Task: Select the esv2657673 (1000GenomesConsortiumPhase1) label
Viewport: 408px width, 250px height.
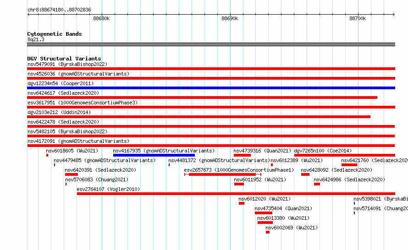Action: [x=239, y=170]
